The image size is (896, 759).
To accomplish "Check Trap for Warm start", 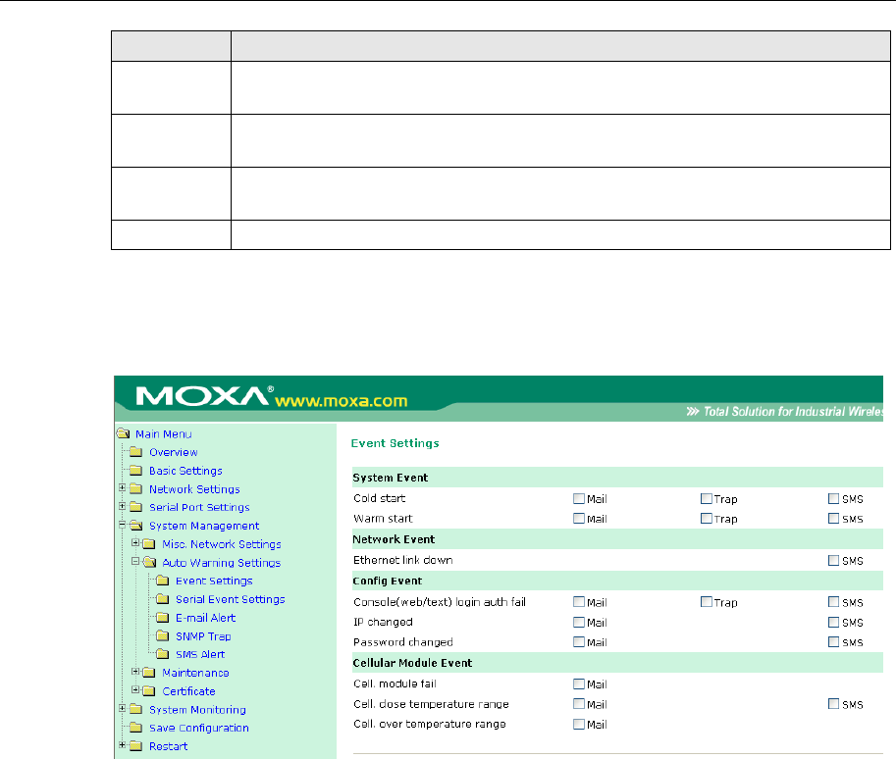I will click(707, 519).
